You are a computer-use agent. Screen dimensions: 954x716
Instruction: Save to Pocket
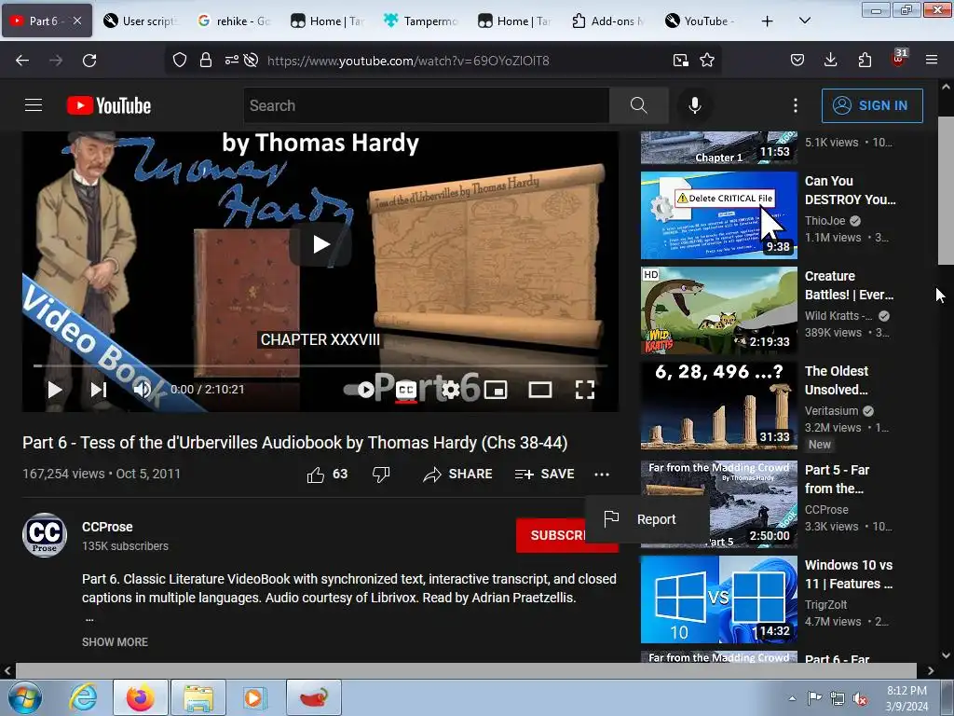tap(797, 61)
